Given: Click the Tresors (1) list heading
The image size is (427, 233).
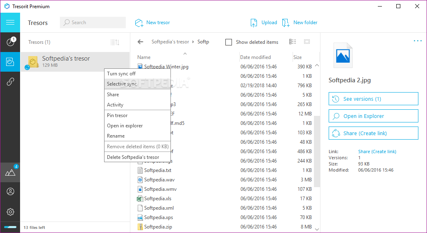Looking at the screenshot, I should 39,42.
